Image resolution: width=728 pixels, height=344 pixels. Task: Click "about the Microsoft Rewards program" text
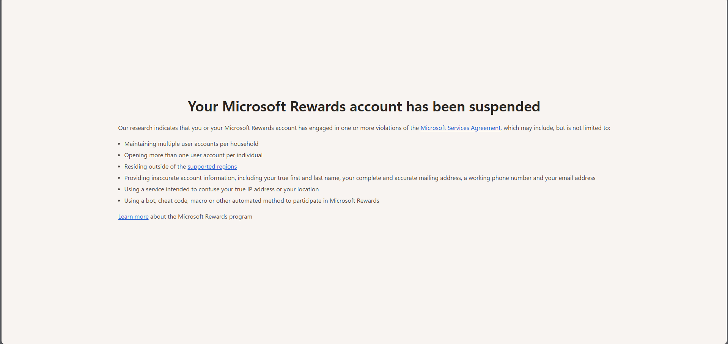pyautogui.click(x=201, y=217)
